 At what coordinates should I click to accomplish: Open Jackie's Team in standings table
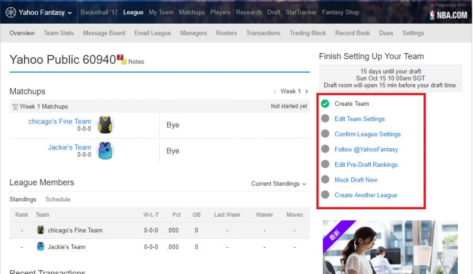click(66, 247)
